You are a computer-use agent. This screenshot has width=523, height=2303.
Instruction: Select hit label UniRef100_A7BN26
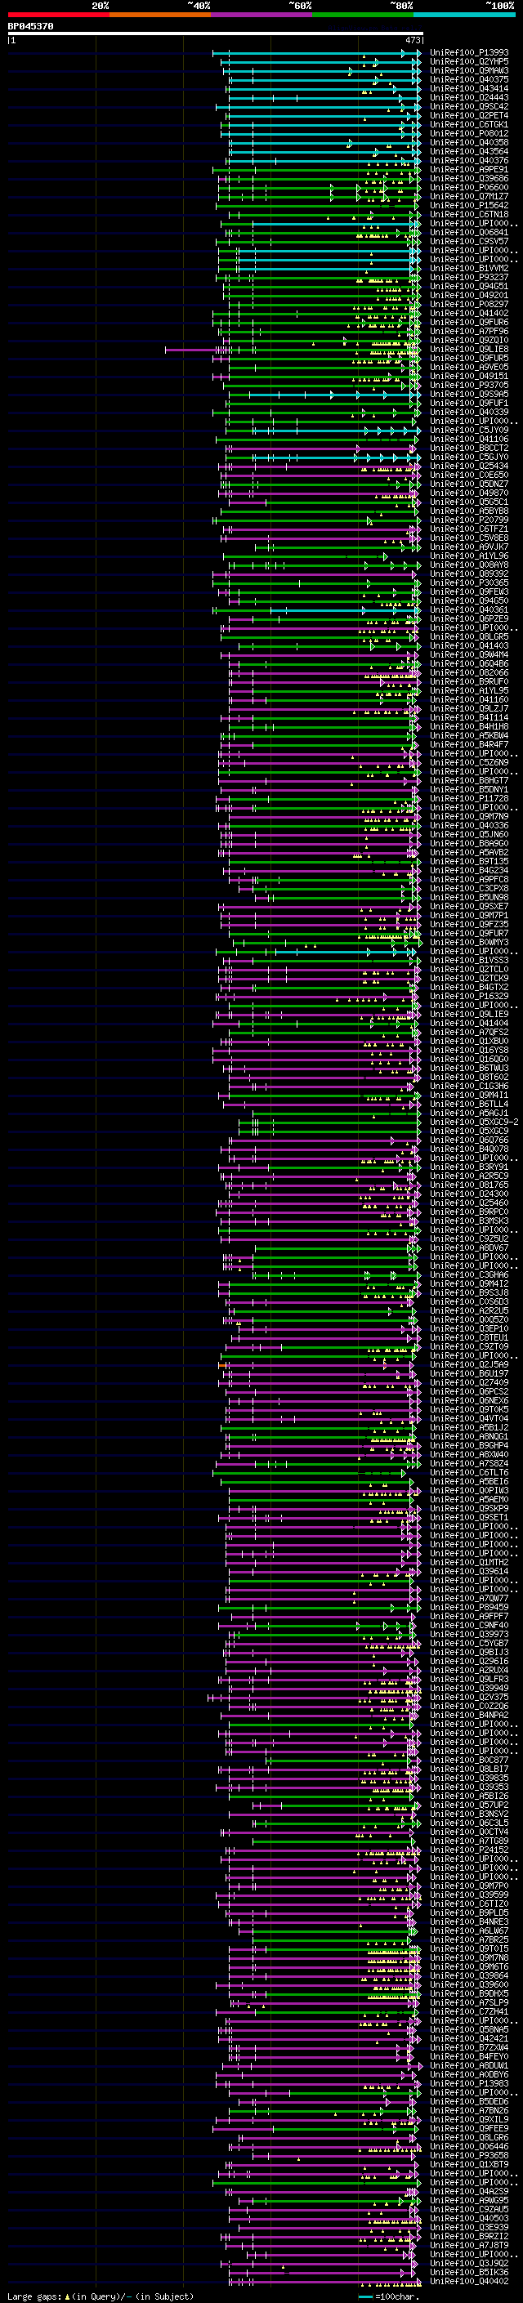pos(469,2110)
